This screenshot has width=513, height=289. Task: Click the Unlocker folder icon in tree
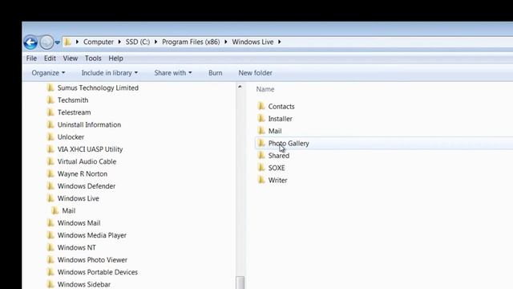50,136
